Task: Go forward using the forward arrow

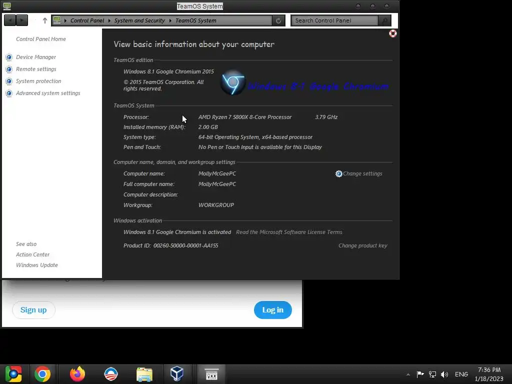Action: 22,20
